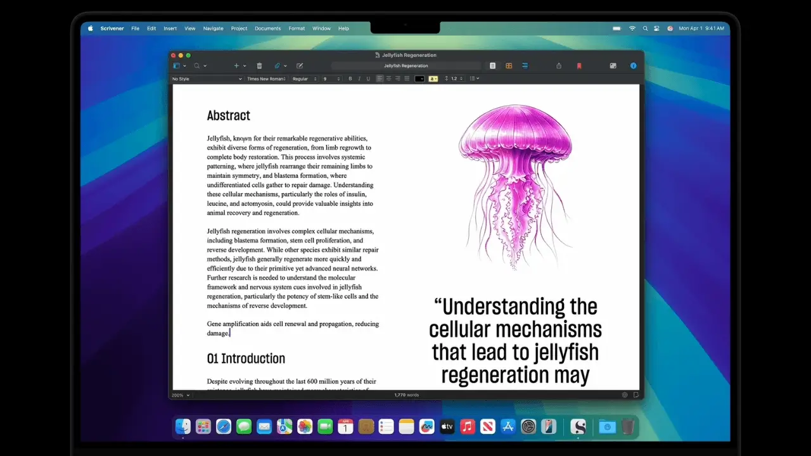Open the Inspector with the blue info icon
This screenshot has height=456, width=811.
point(633,65)
